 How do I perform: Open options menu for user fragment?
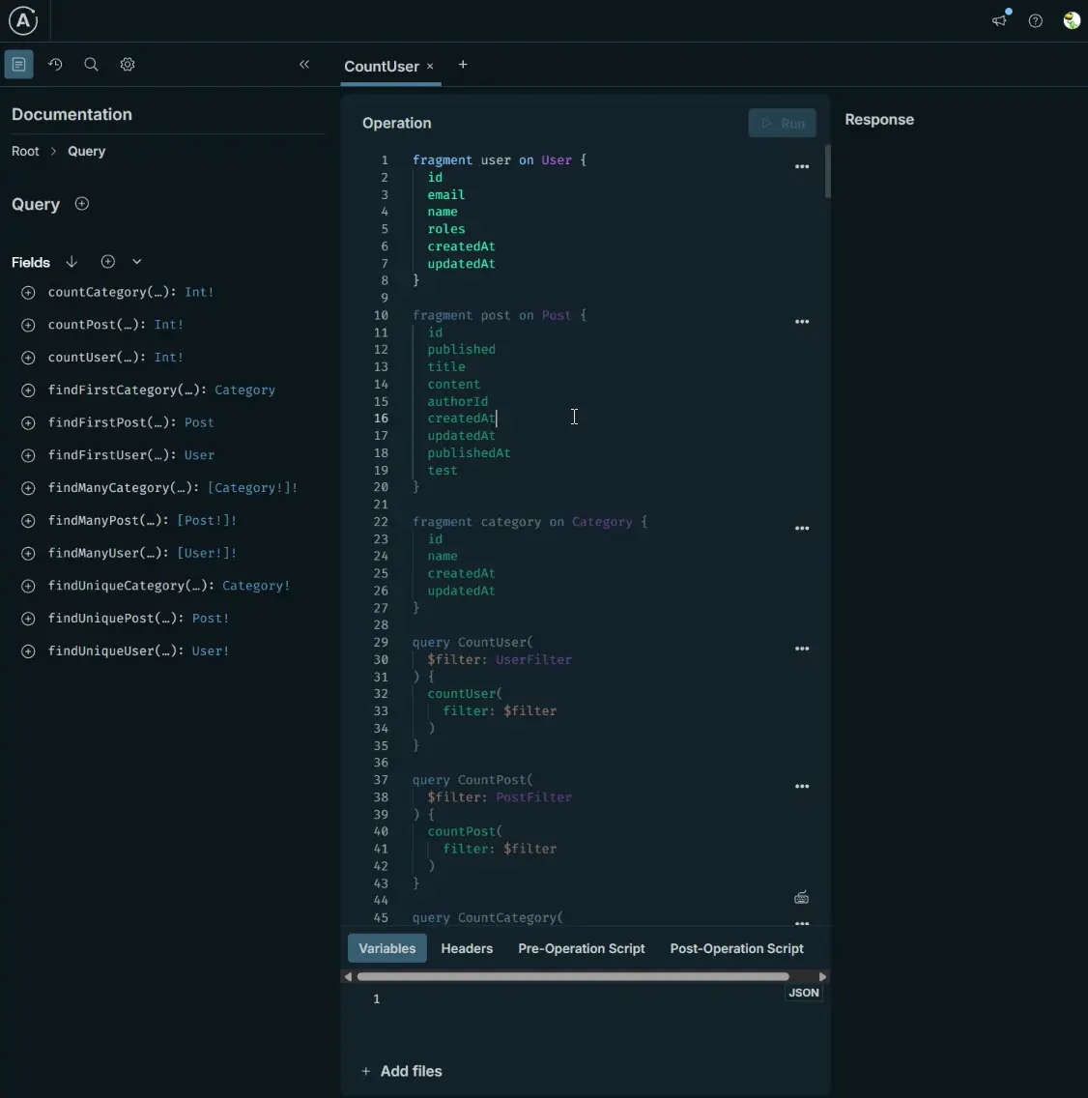coord(802,166)
